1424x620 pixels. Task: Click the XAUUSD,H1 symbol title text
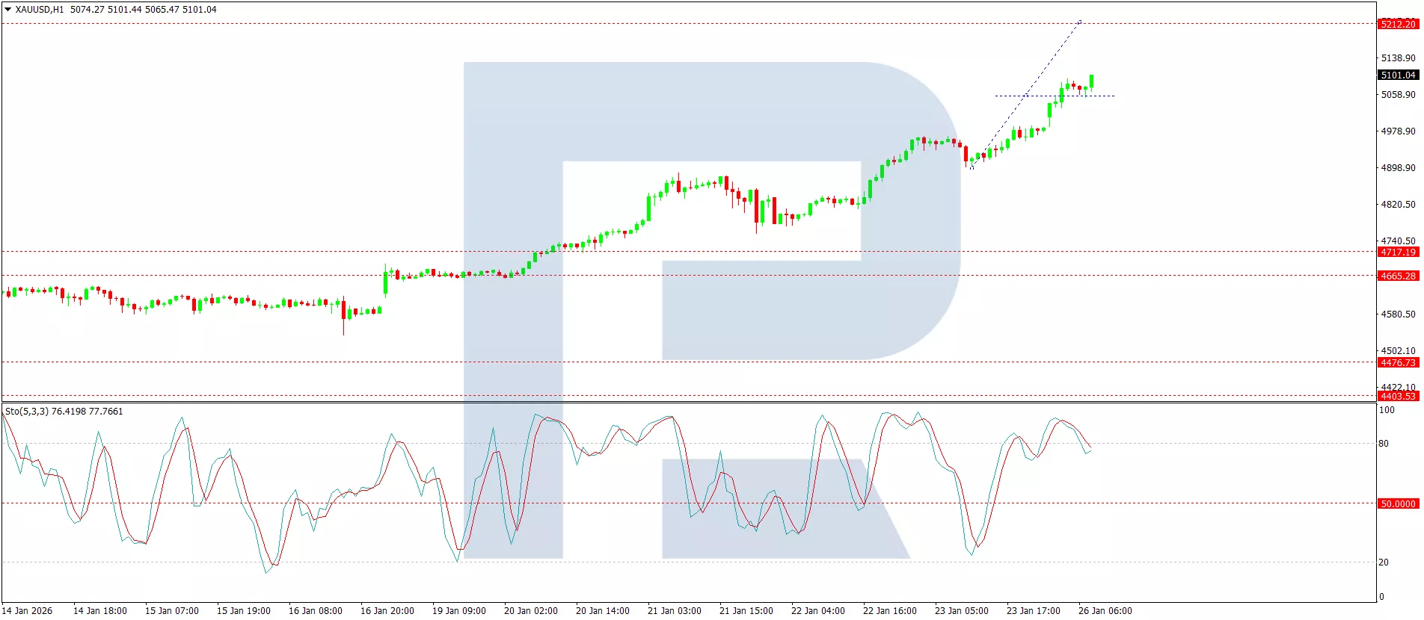pos(40,10)
